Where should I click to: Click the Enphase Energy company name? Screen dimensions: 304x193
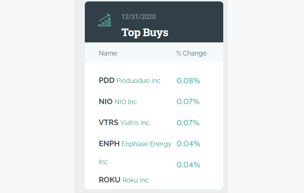pos(146,144)
